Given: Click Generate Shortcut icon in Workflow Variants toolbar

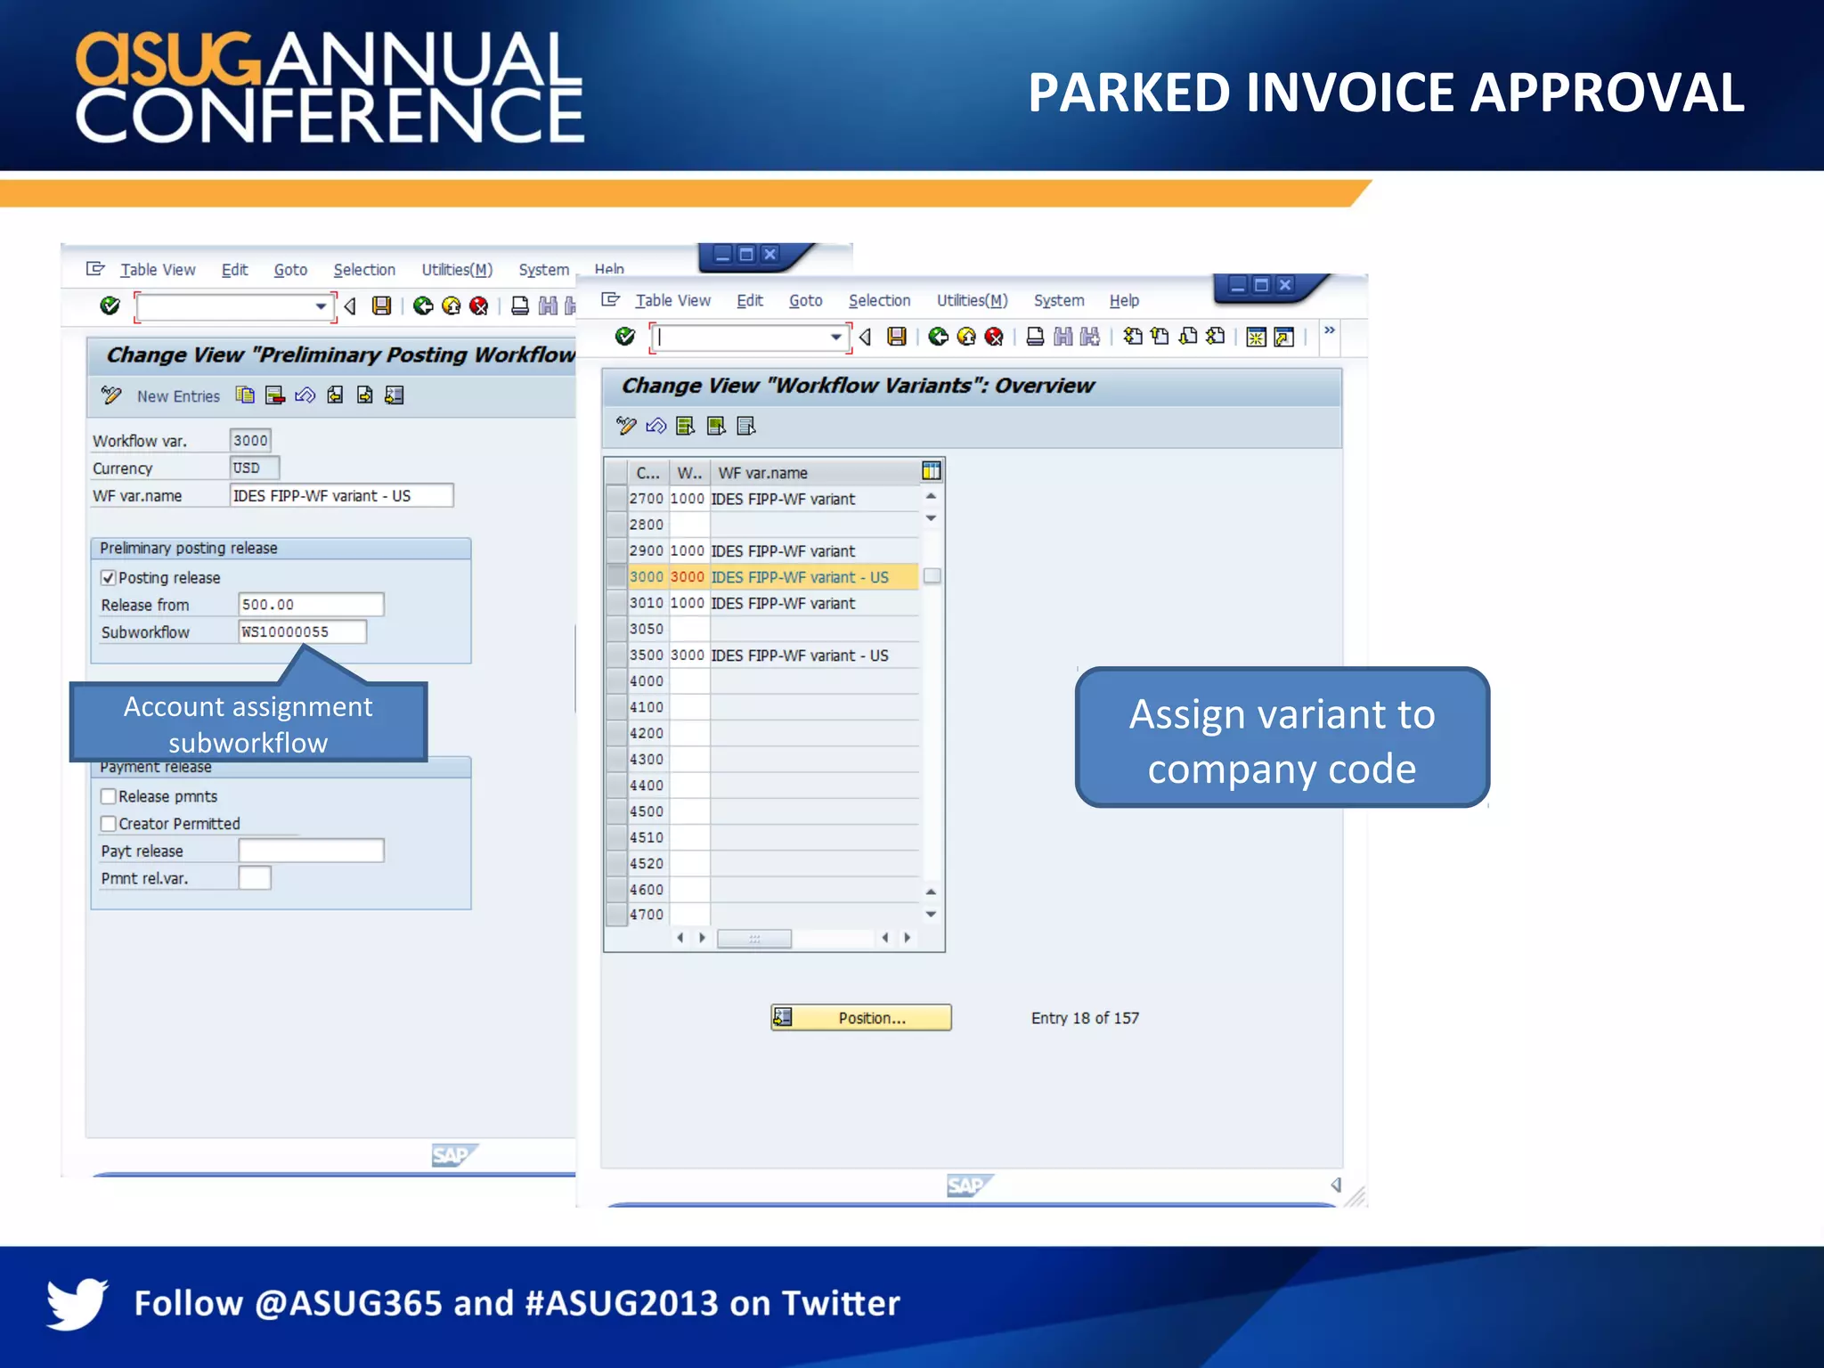Looking at the screenshot, I should tap(1283, 337).
